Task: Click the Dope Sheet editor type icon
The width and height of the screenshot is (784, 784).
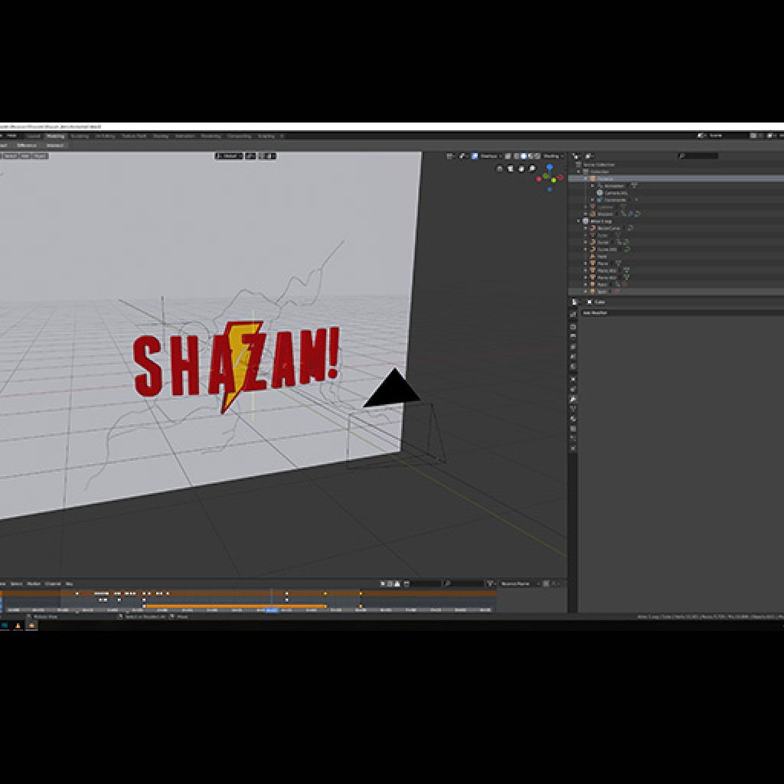Action: coord(4,583)
